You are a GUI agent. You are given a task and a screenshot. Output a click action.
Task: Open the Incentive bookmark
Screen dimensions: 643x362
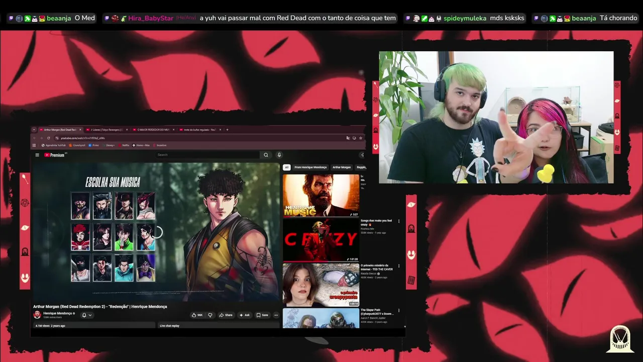tap(160, 145)
